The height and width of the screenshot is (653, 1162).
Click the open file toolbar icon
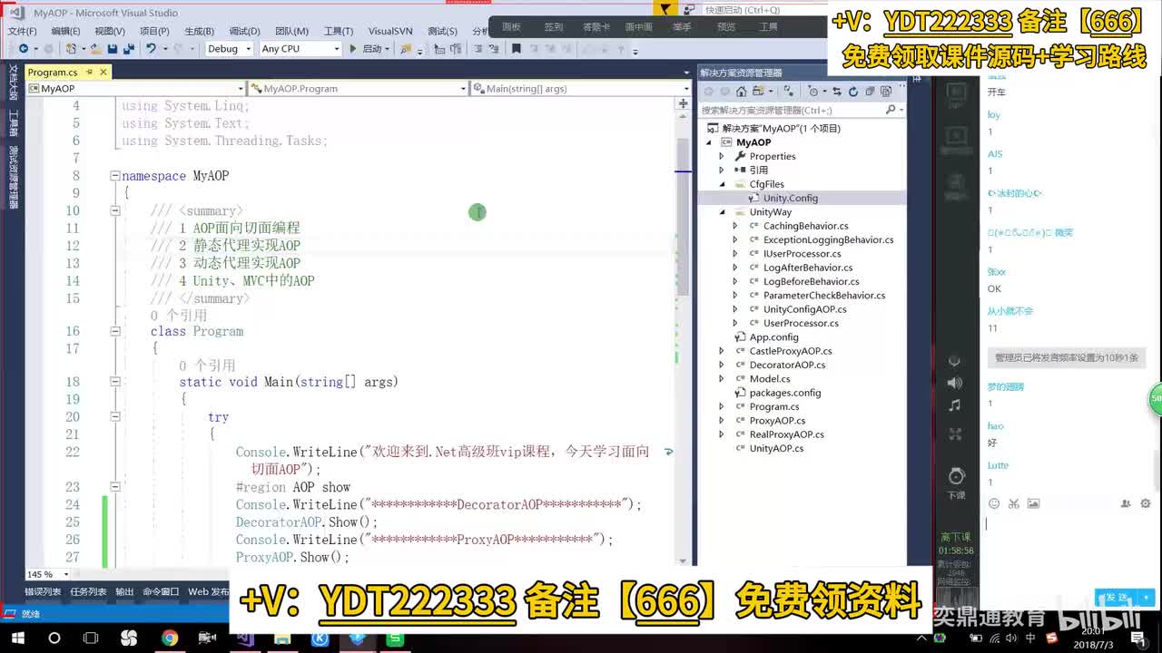click(96, 49)
